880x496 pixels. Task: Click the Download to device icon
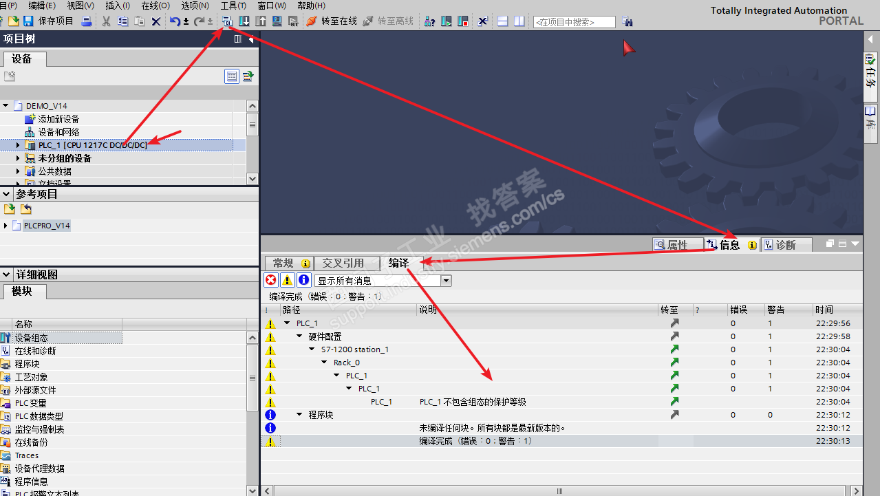[x=244, y=21]
